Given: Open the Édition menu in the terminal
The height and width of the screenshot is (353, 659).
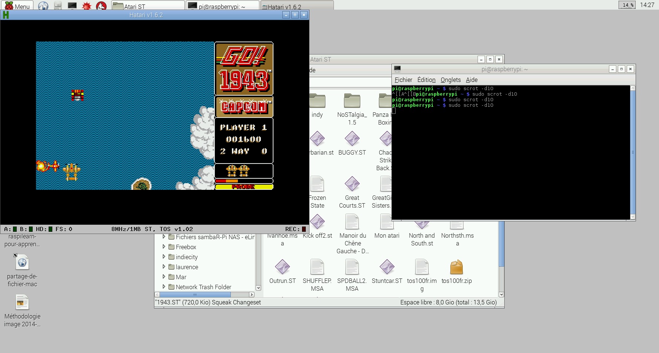Looking at the screenshot, I should tap(426, 80).
